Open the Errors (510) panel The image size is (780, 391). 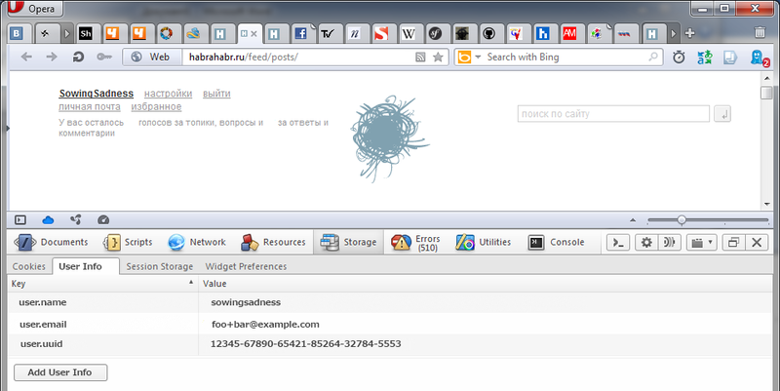coord(416,242)
